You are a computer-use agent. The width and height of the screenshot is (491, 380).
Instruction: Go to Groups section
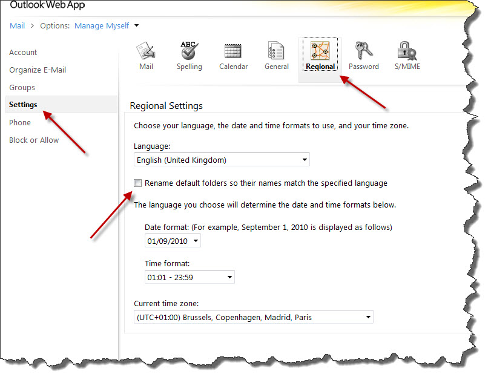point(22,87)
